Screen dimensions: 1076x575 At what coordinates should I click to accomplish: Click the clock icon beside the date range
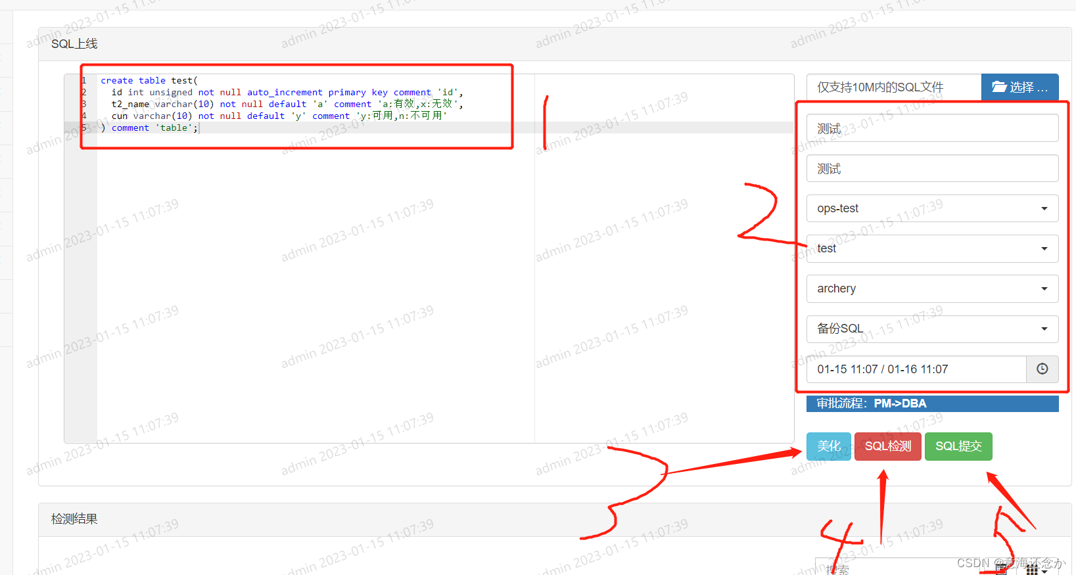coord(1042,369)
